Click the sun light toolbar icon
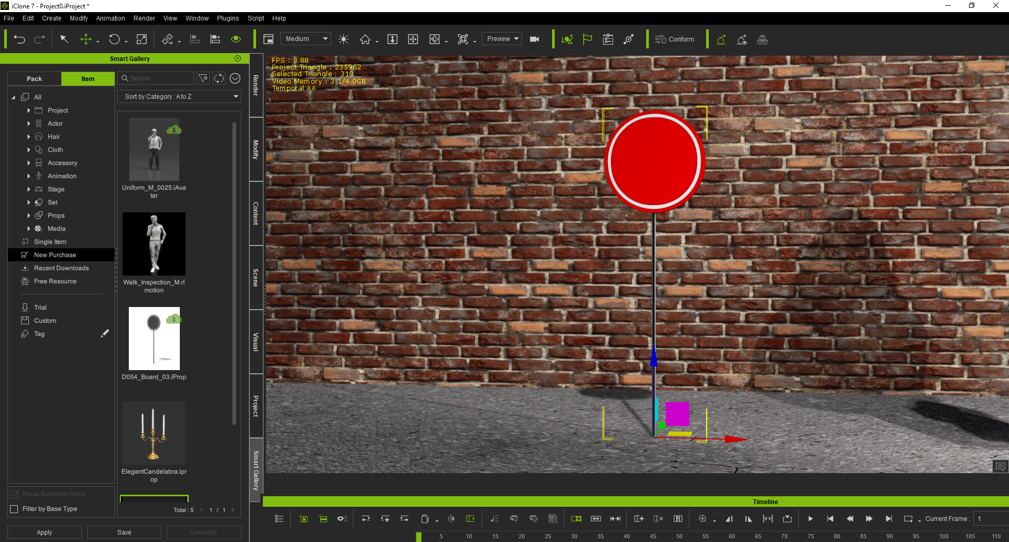The image size is (1009, 542). coord(343,39)
